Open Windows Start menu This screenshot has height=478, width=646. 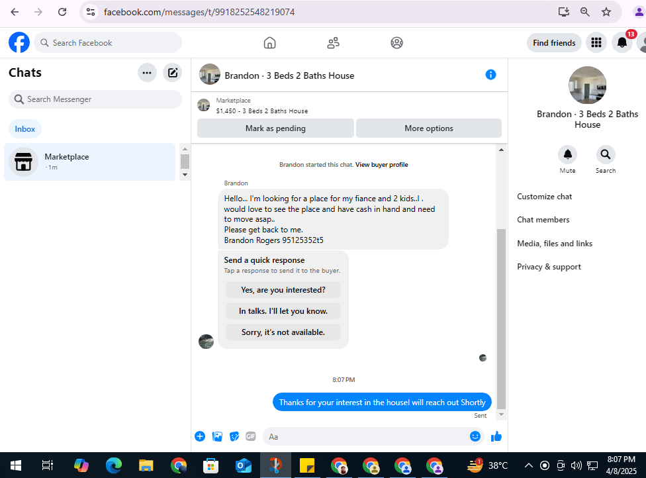click(x=16, y=465)
